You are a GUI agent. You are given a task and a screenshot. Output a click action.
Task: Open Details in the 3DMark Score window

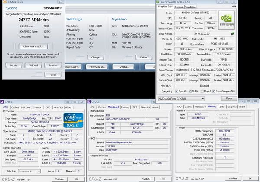point(14,65)
